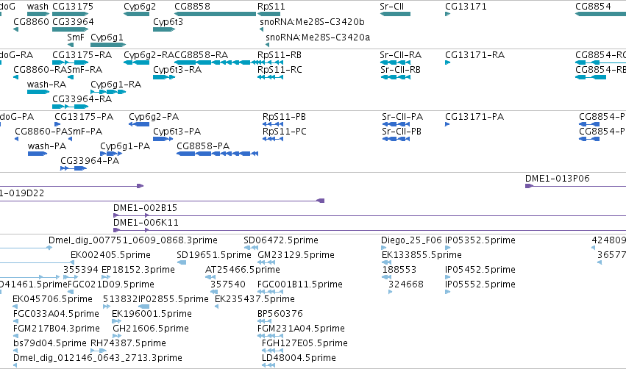This screenshot has width=626, height=369.
Task: Select transcript Cyp6g1-RA
Action: [x=115, y=85]
